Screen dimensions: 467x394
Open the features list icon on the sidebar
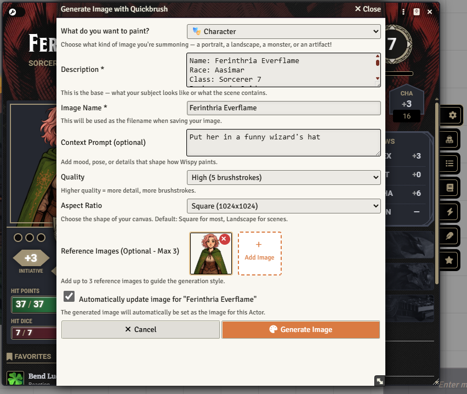pos(449,164)
